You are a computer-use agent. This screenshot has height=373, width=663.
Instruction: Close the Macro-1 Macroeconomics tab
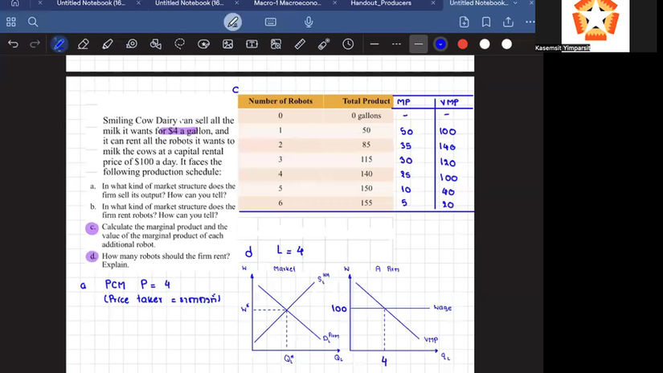point(335,3)
